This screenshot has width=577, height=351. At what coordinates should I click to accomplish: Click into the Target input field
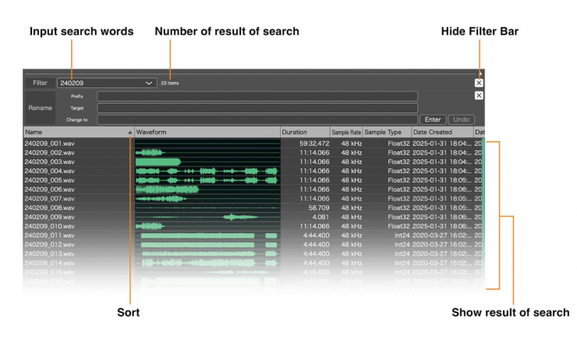coord(257,108)
